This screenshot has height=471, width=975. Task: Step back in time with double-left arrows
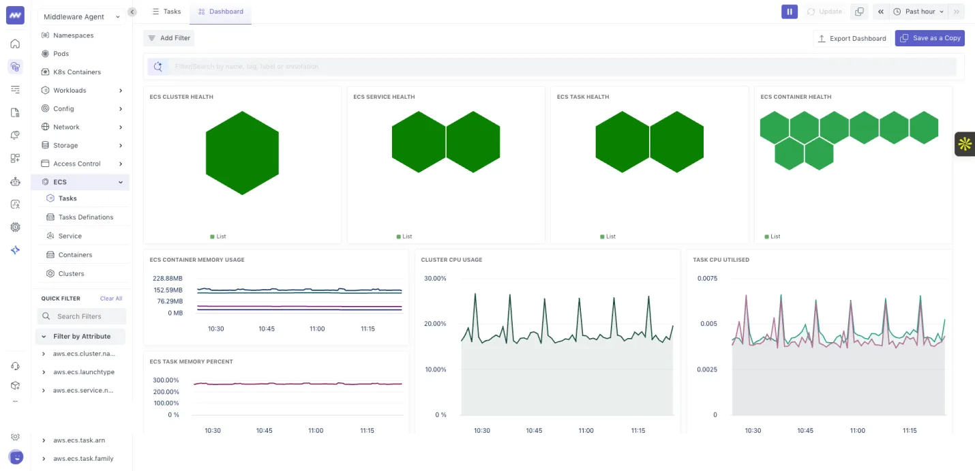pyautogui.click(x=881, y=12)
